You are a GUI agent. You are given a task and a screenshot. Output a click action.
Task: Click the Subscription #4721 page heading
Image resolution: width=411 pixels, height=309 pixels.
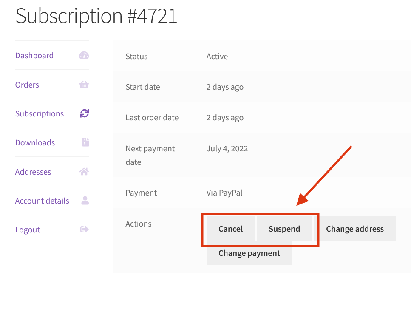pos(96,16)
